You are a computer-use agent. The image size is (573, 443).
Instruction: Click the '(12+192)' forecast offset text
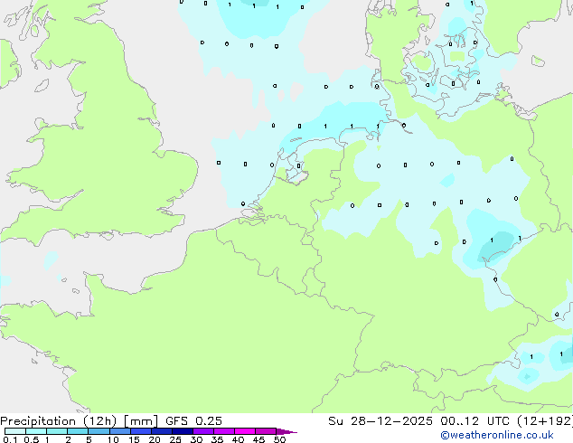(x=545, y=421)
